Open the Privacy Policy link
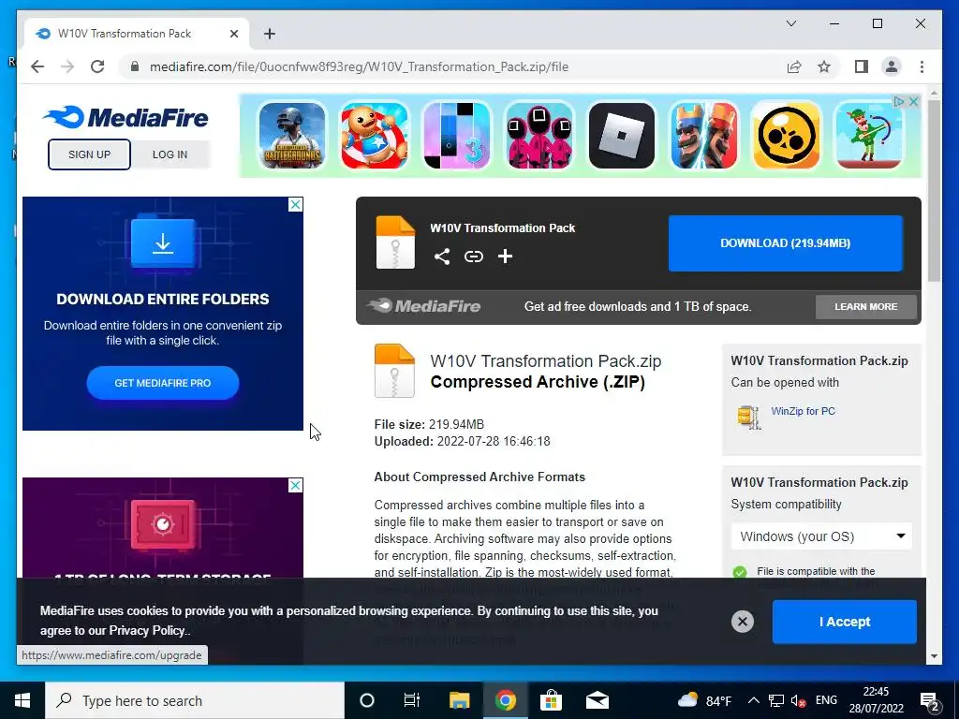 149,630
